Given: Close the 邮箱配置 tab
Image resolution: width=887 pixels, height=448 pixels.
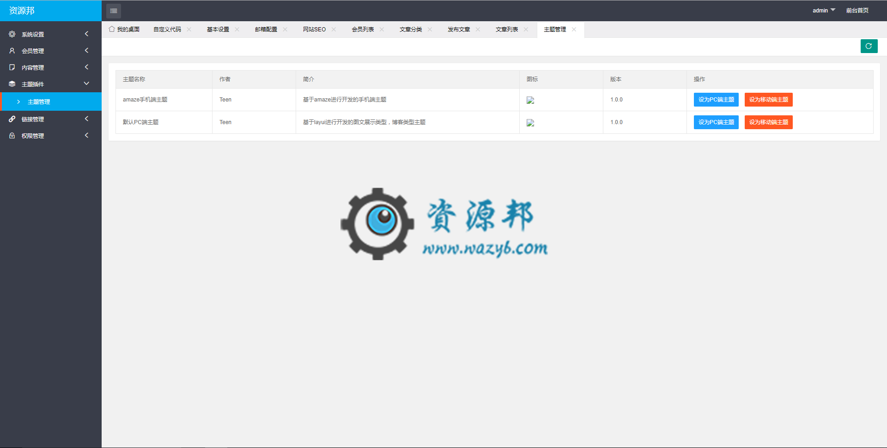Looking at the screenshot, I should click(x=285, y=30).
